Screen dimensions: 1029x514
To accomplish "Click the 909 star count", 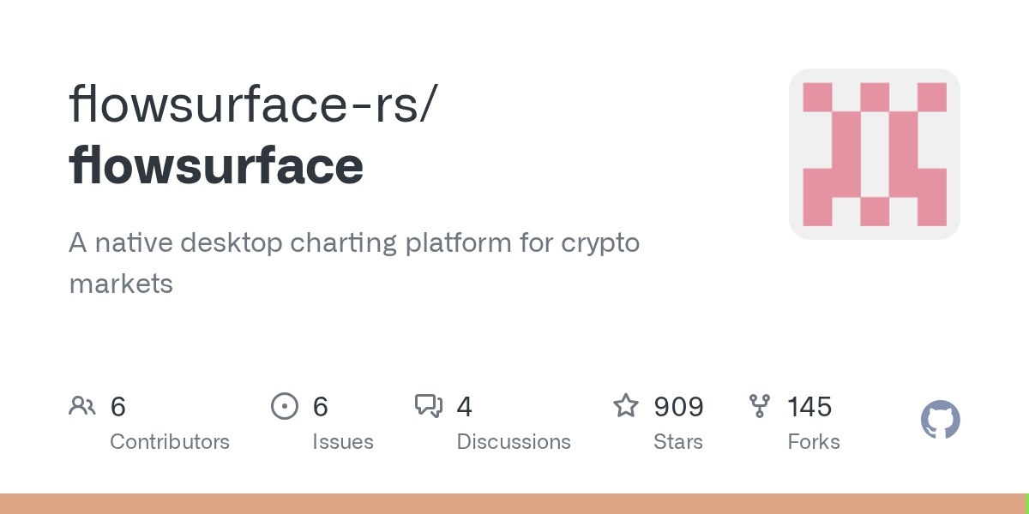I will (678, 406).
